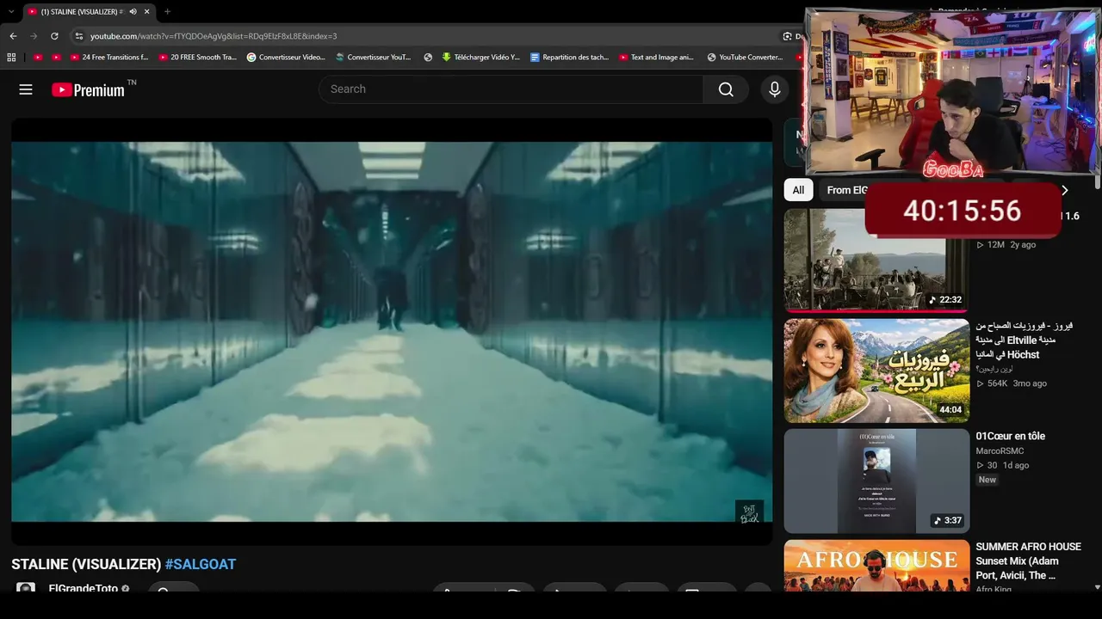Open the 22:32 outdoor concert thumbnail

876,260
